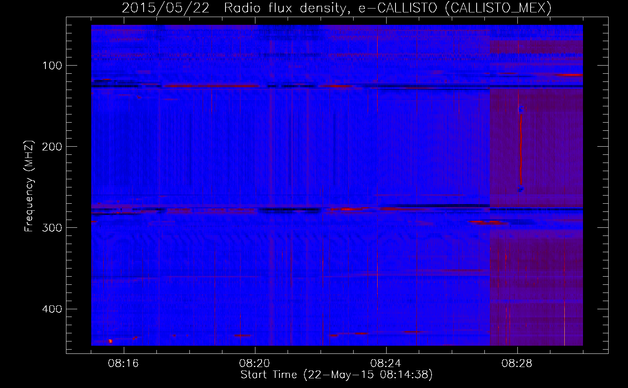Click the vertical red streak near 08:28 at 200 MHz
This screenshot has width=628, height=388.
click(521, 149)
